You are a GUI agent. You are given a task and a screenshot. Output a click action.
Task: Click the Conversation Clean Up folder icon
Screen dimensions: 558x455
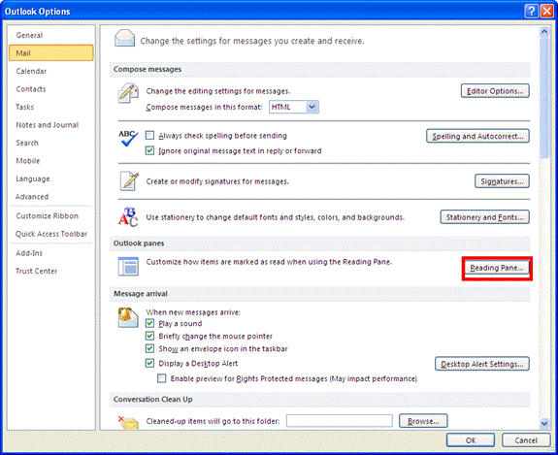128,422
